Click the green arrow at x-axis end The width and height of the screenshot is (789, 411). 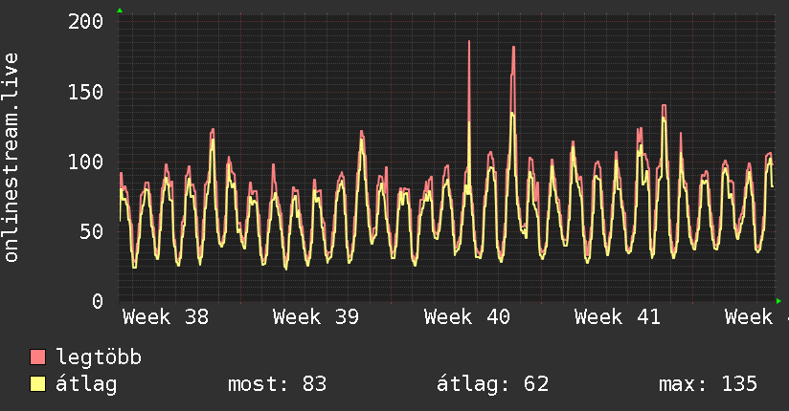pyautogui.click(x=778, y=301)
